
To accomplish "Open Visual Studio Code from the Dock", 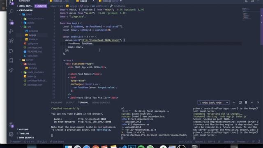I will point(123,147).
